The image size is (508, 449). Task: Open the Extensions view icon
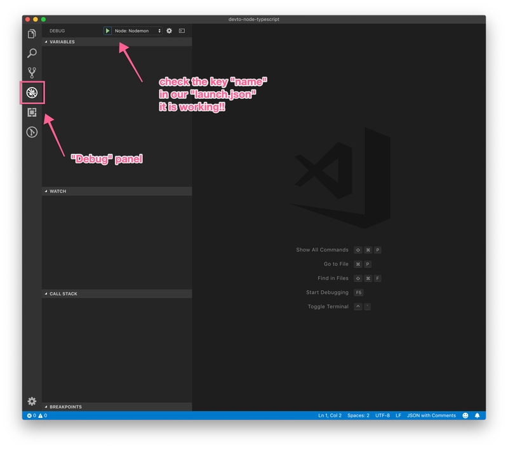coord(32,112)
